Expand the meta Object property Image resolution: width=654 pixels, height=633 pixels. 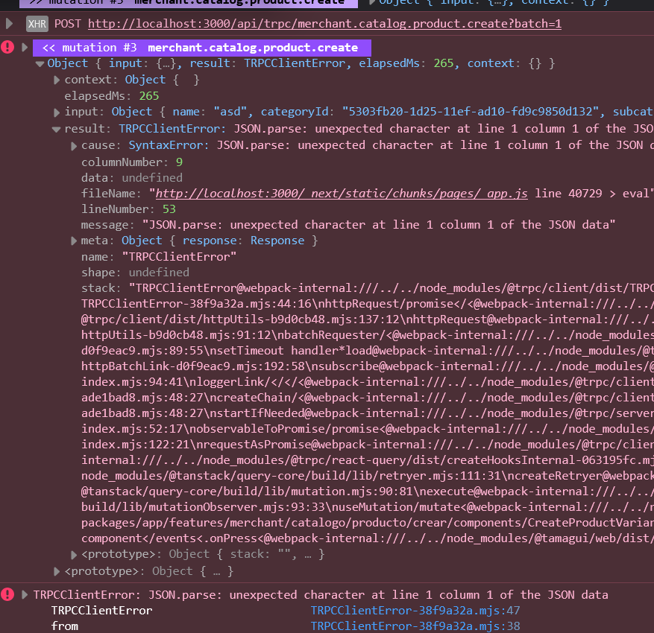pyautogui.click(x=74, y=241)
